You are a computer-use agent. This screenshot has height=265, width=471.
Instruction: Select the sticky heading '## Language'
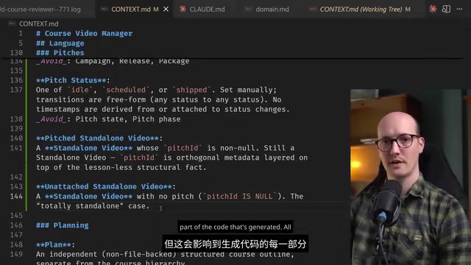(x=60, y=43)
